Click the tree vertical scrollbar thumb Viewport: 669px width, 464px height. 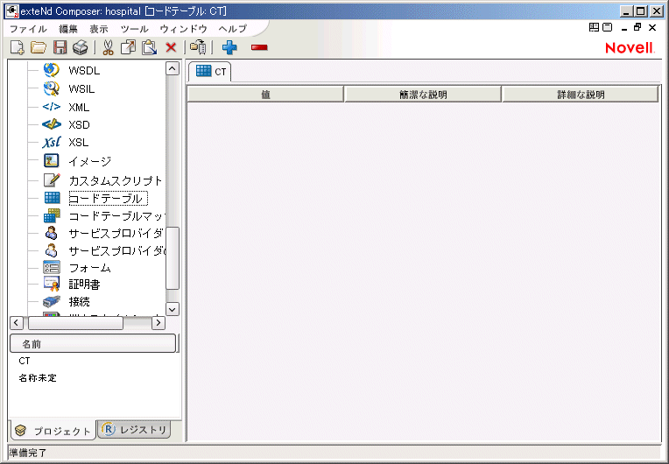pos(173,258)
